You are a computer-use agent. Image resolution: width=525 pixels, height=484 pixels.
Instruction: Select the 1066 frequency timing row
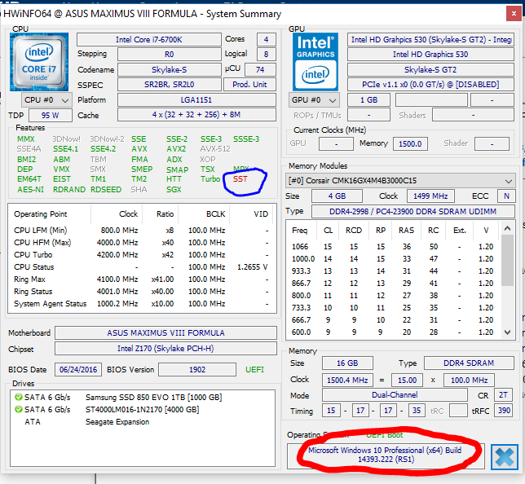pos(394,247)
